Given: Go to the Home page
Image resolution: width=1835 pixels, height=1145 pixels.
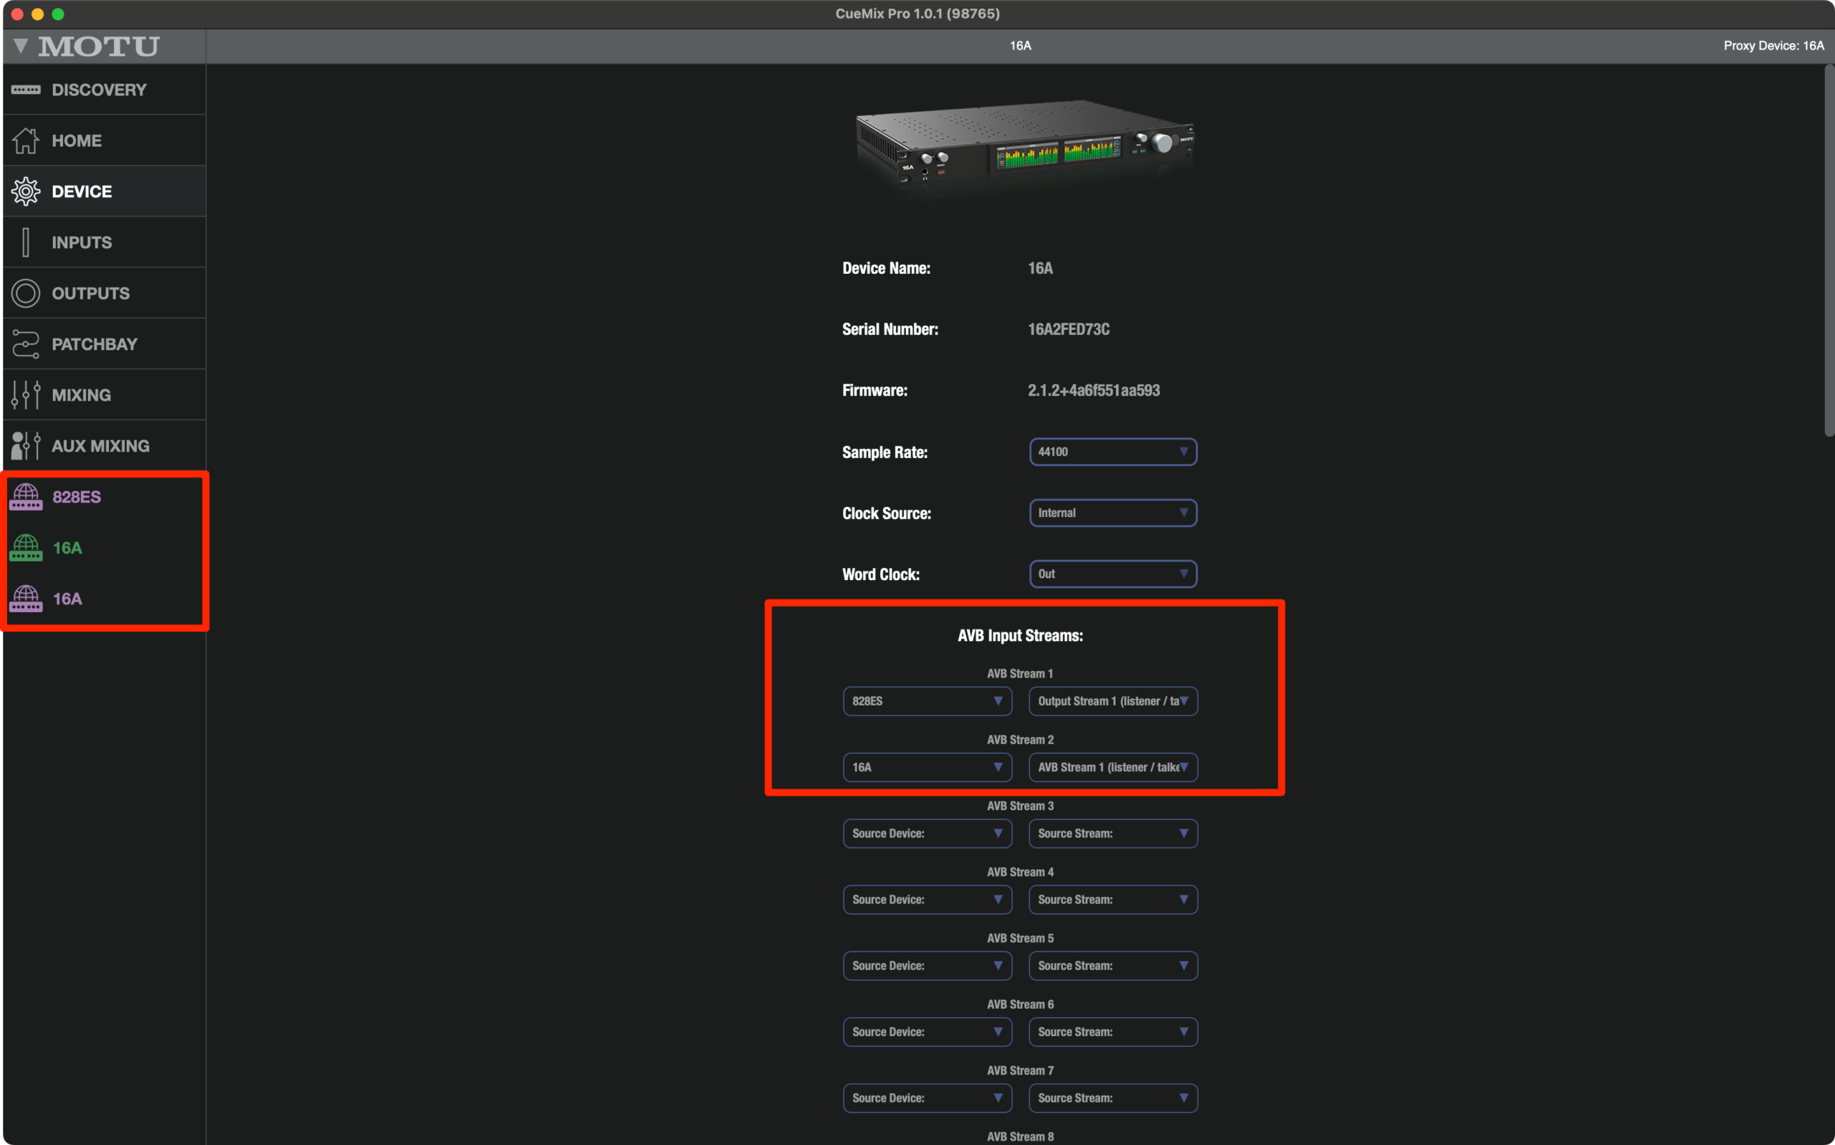Looking at the screenshot, I should tap(105, 140).
